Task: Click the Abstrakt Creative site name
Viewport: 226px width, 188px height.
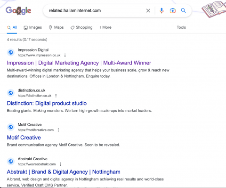Action: (x=32, y=159)
